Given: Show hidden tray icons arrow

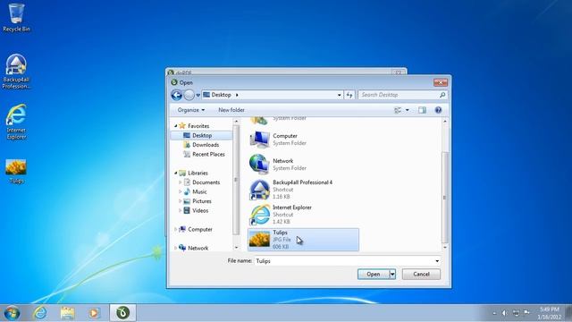Looking at the screenshot, I should [494, 313].
